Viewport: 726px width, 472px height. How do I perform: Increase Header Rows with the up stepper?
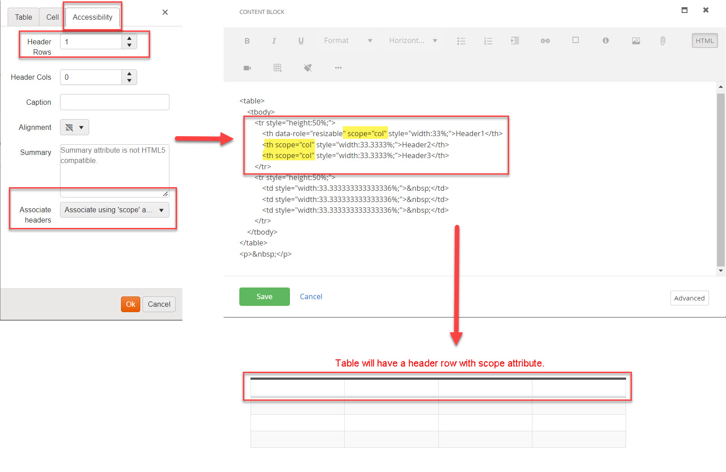point(129,38)
